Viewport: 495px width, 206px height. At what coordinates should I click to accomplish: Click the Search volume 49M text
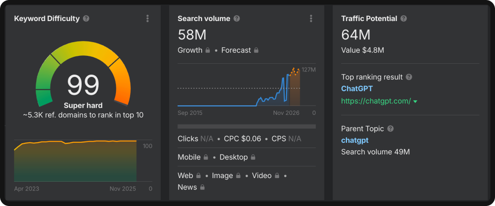pyautogui.click(x=375, y=152)
